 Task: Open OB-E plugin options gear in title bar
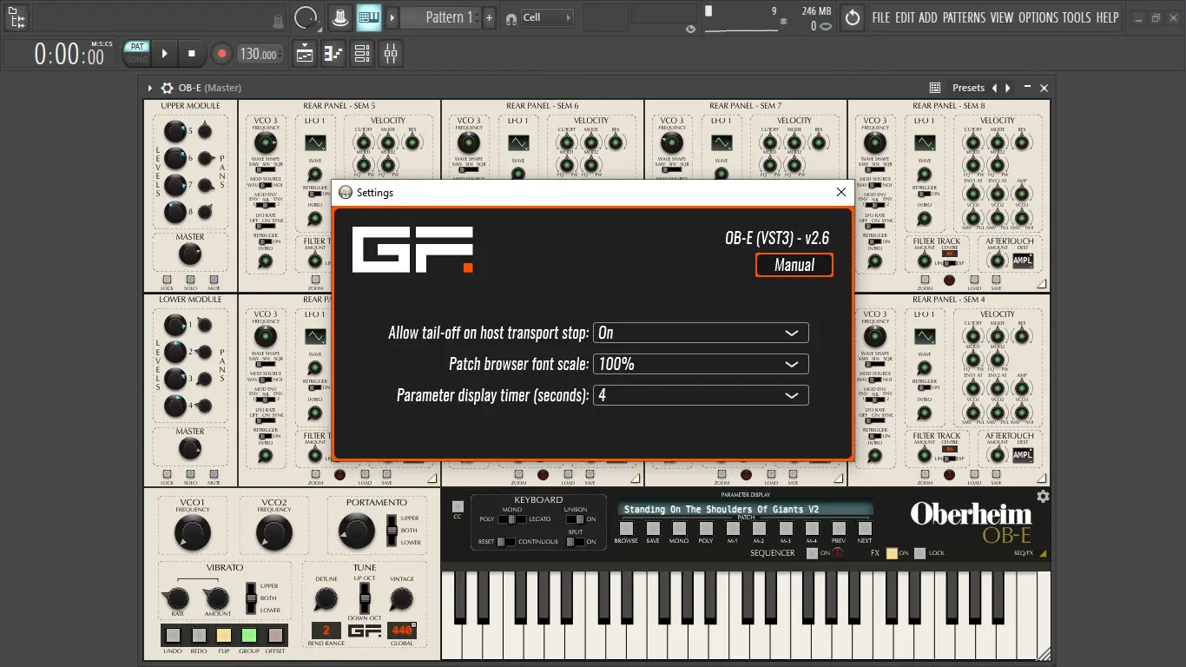click(168, 88)
